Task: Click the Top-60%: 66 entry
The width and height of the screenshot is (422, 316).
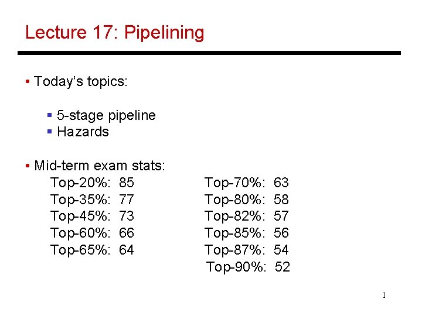Action: (92, 233)
